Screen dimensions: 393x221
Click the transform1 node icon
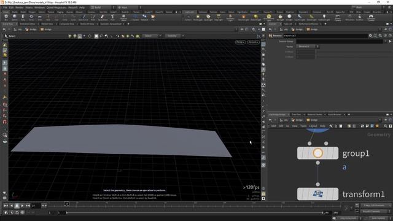[318, 194]
